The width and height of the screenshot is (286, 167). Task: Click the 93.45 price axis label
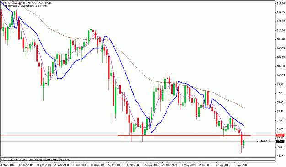pos(281,111)
